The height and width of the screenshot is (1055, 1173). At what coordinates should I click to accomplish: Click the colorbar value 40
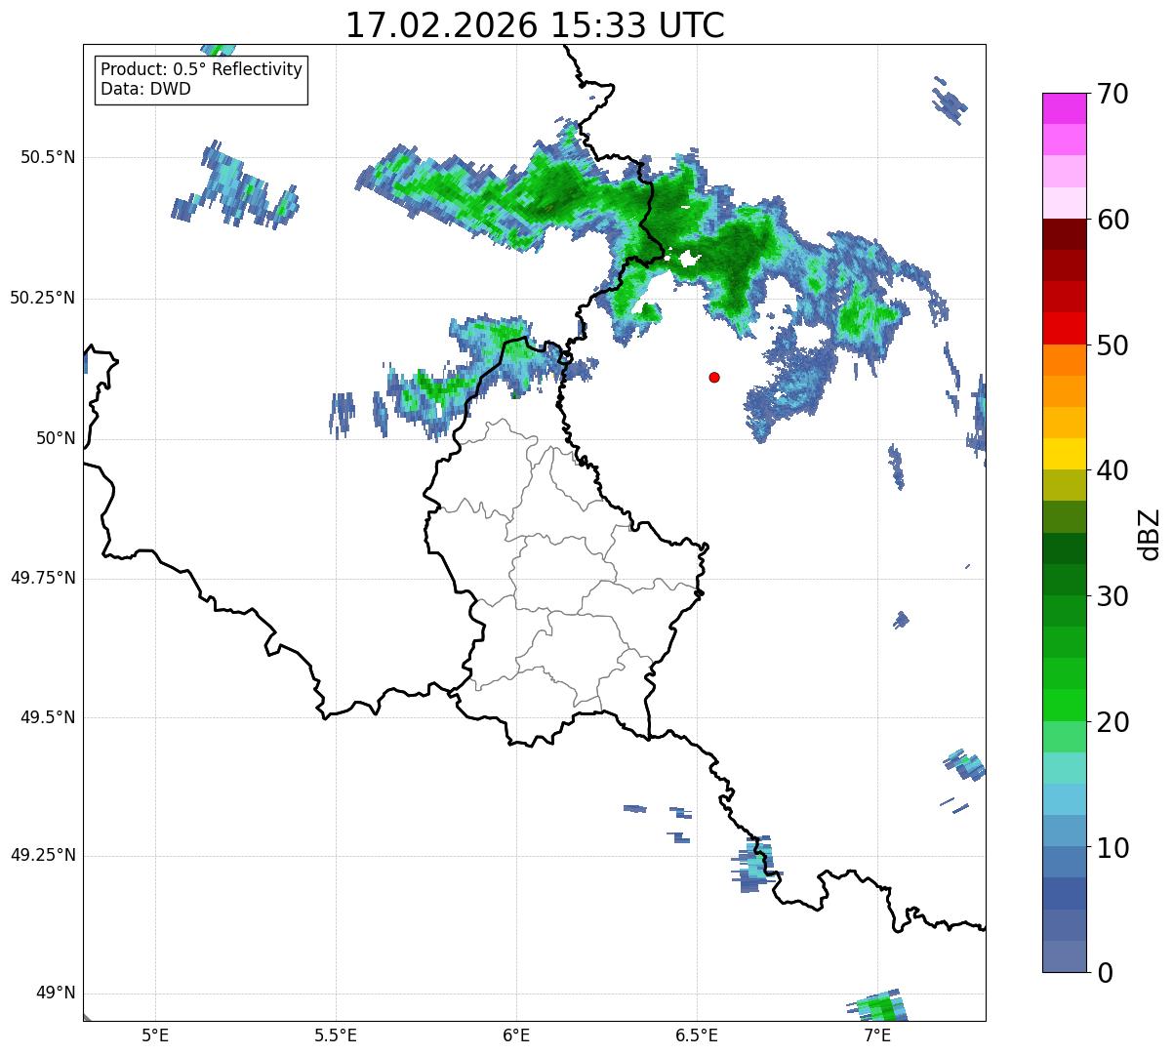tap(1112, 470)
